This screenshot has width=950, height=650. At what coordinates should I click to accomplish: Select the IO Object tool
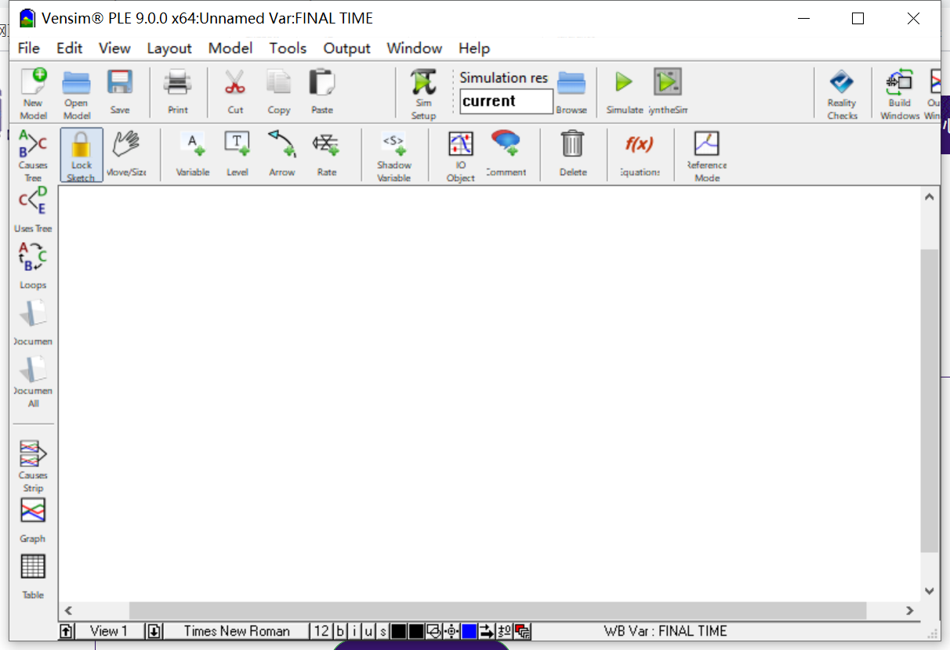461,155
